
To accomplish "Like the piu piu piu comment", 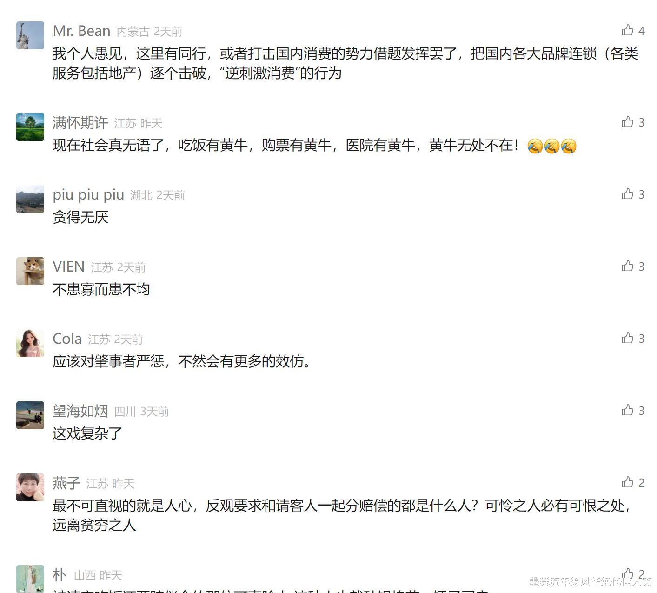I will coord(627,194).
